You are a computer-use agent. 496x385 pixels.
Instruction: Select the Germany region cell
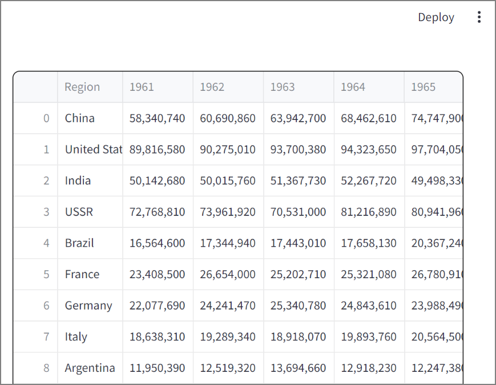tap(90, 306)
